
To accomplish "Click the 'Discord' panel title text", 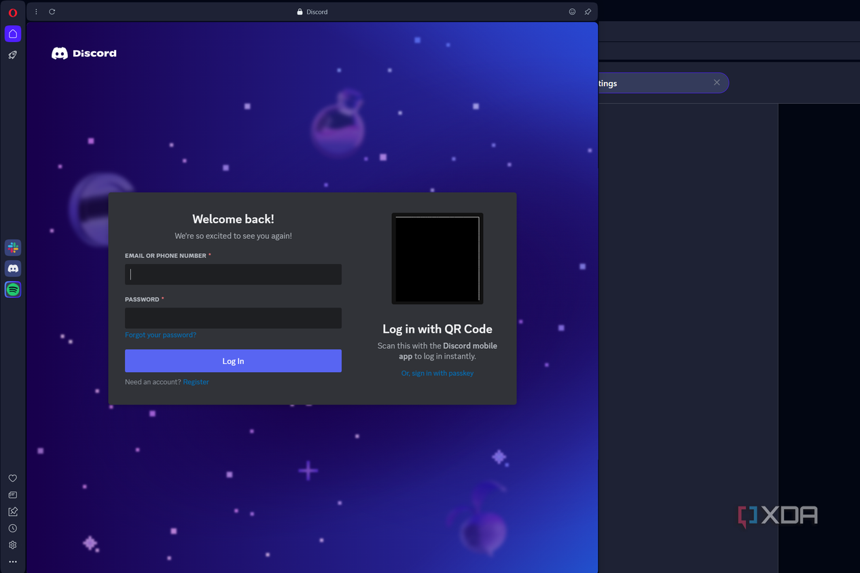I will tap(317, 12).
